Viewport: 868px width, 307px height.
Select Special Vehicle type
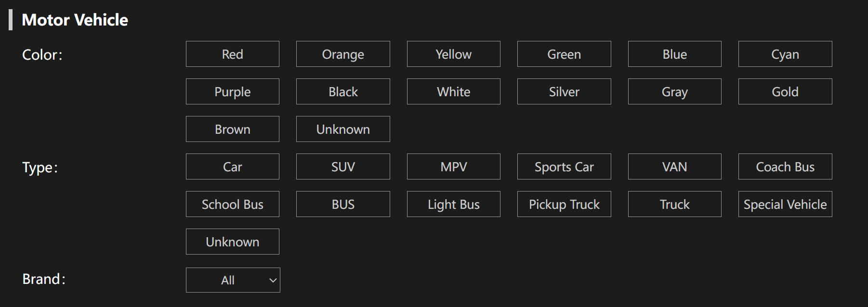coord(785,204)
